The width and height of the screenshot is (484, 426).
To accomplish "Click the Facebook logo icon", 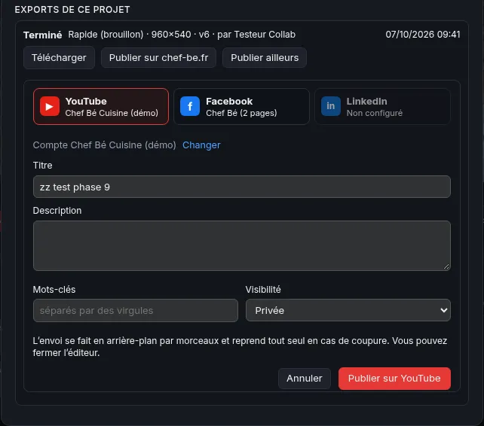I will [x=190, y=106].
